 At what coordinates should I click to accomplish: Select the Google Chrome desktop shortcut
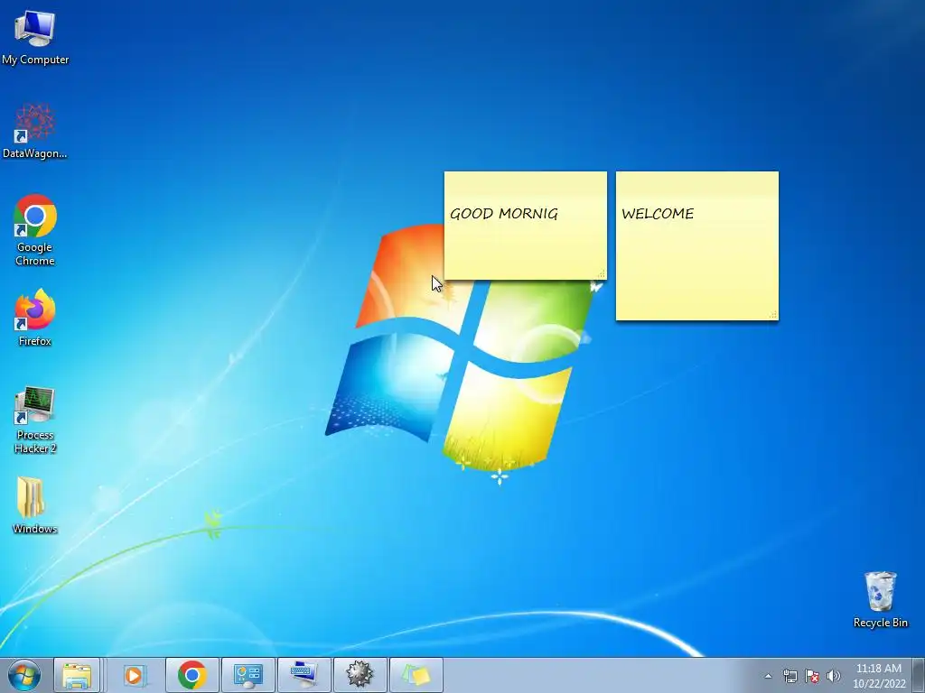[x=35, y=230]
